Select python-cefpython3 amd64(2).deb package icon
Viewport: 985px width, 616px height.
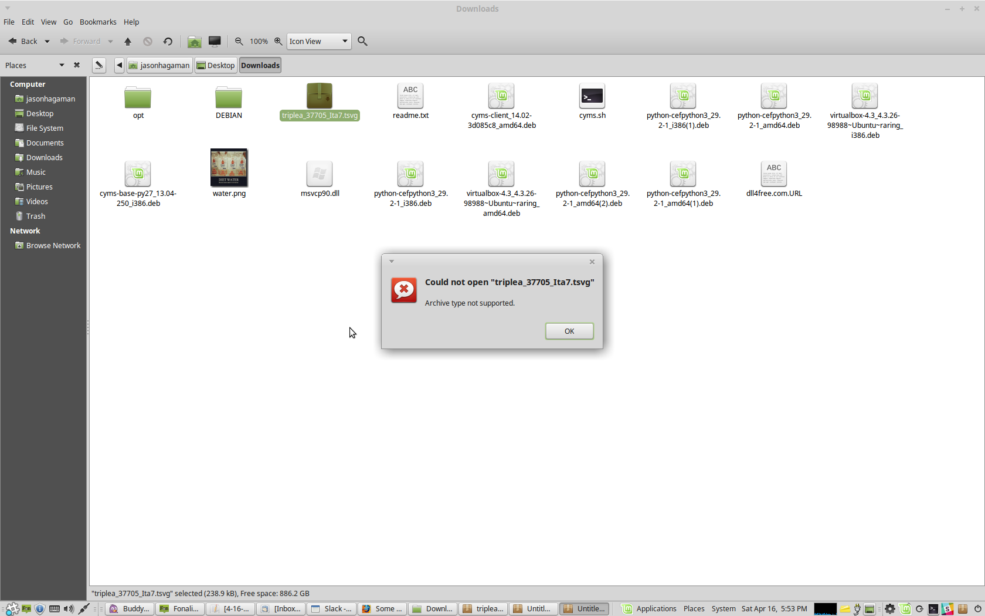tap(592, 174)
